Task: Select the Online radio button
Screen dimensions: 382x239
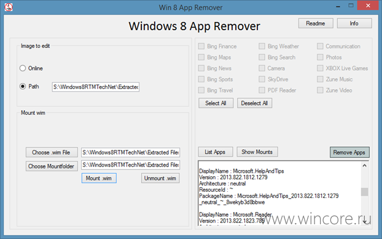Action: click(x=23, y=68)
